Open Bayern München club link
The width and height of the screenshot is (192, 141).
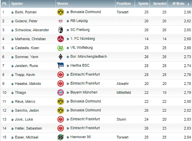click(x=84, y=92)
